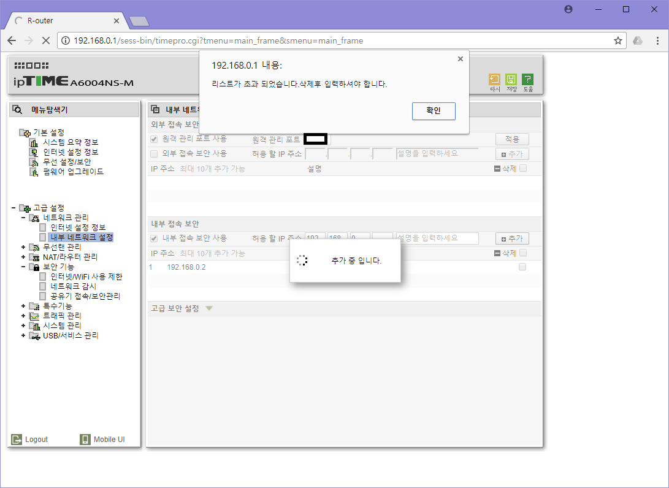The width and height of the screenshot is (669, 488).
Task: Open 공유기 접속/보안관리 menu item
Action: point(85,296)
